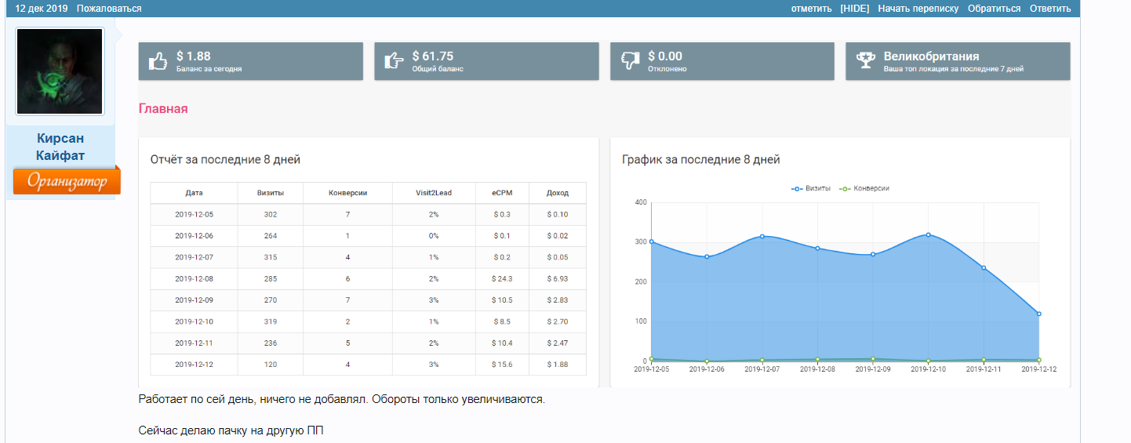Toggle the Конверсии series in chart legend

click(x=864, y=189)
